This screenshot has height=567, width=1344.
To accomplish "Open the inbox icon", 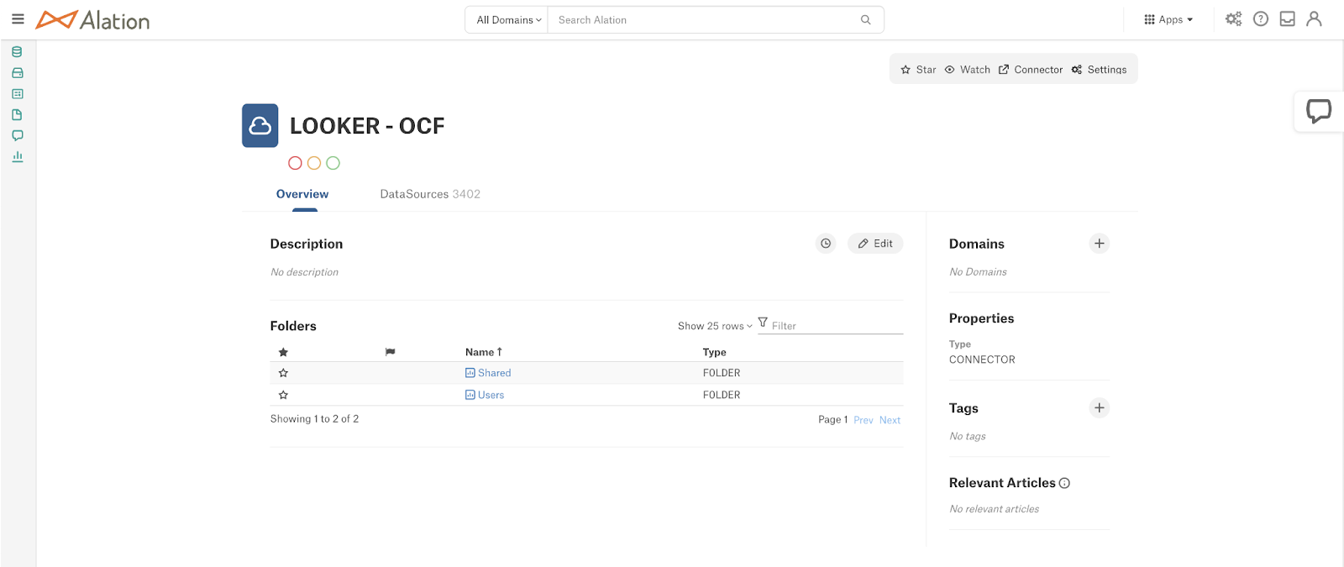I will tap(1287, 18).
